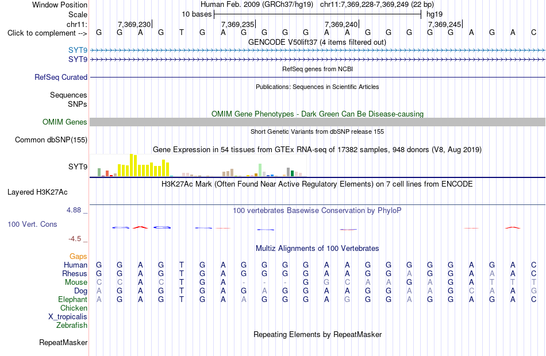Click 'Click to complement -->' to reverse bases
The height and width of the screenshot is (356, 546).
47,33
